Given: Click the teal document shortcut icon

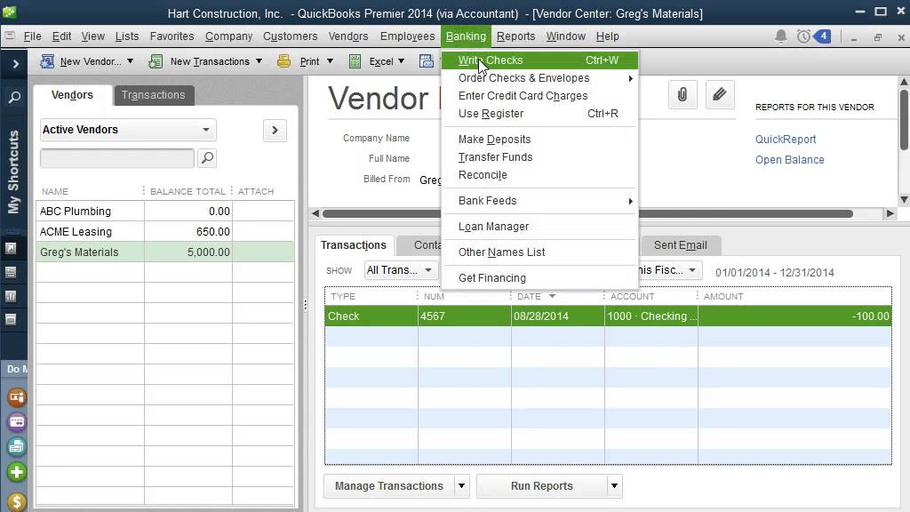Looking at the screenshot, I should [x=17, y=447].
